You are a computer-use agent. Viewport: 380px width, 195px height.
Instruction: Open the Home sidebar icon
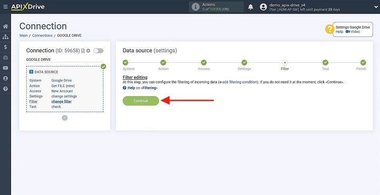pos(5,26)
